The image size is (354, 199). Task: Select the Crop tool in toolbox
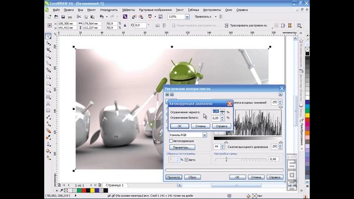[x=48, y=50]
